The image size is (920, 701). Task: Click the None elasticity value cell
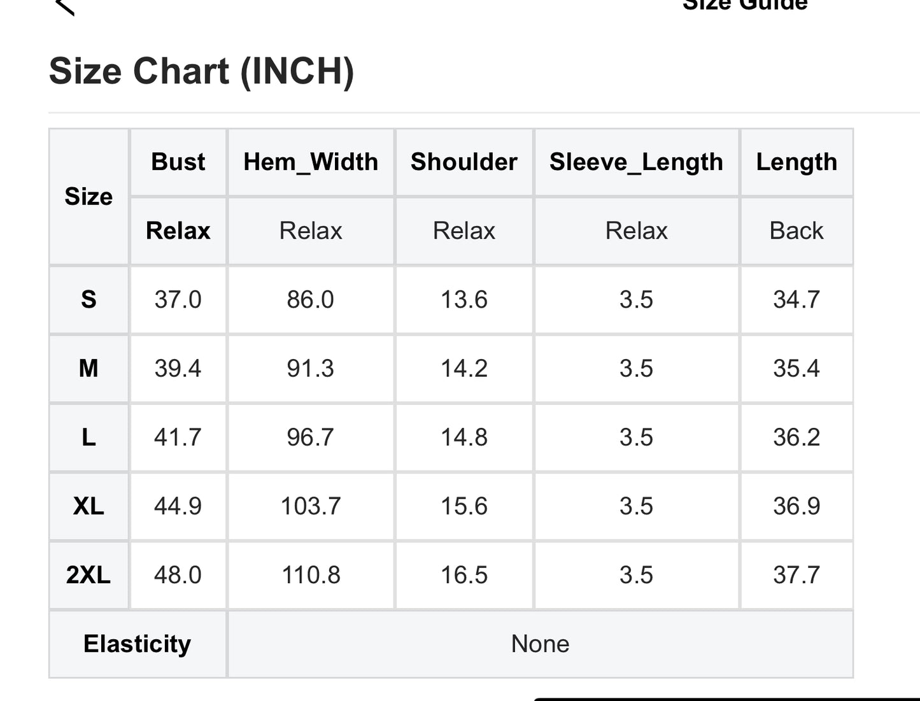[540, 644]
